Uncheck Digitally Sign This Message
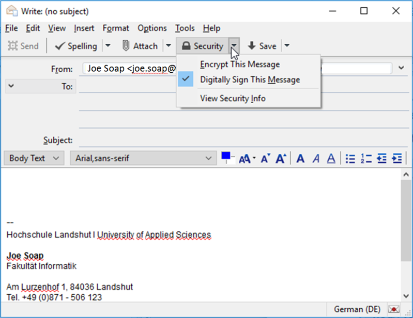This screenshot has height=318, width=413. tap(250, 79)
